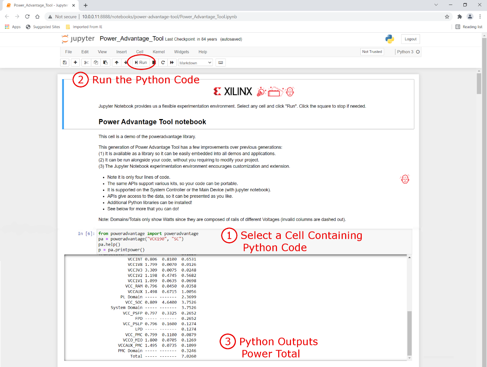
Task: Click the Run cell button
Action: point(141,62)
